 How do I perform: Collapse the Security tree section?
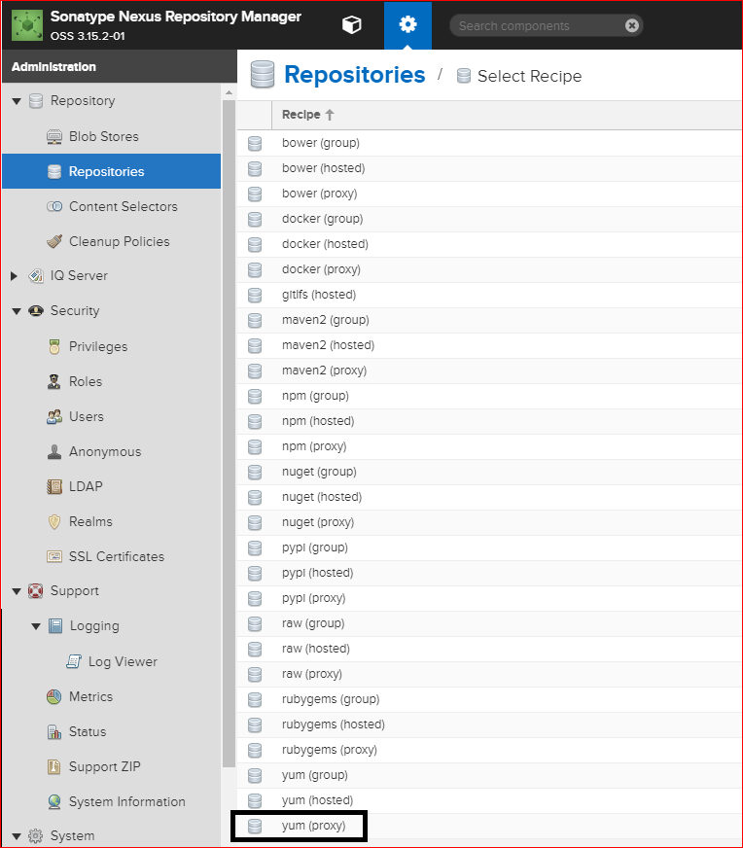point(17,311)
